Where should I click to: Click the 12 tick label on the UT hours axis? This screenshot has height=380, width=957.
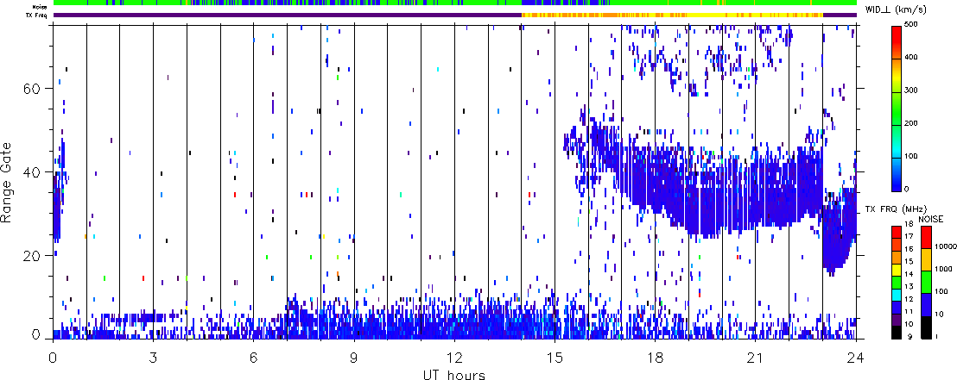click(x=453, y=358)
